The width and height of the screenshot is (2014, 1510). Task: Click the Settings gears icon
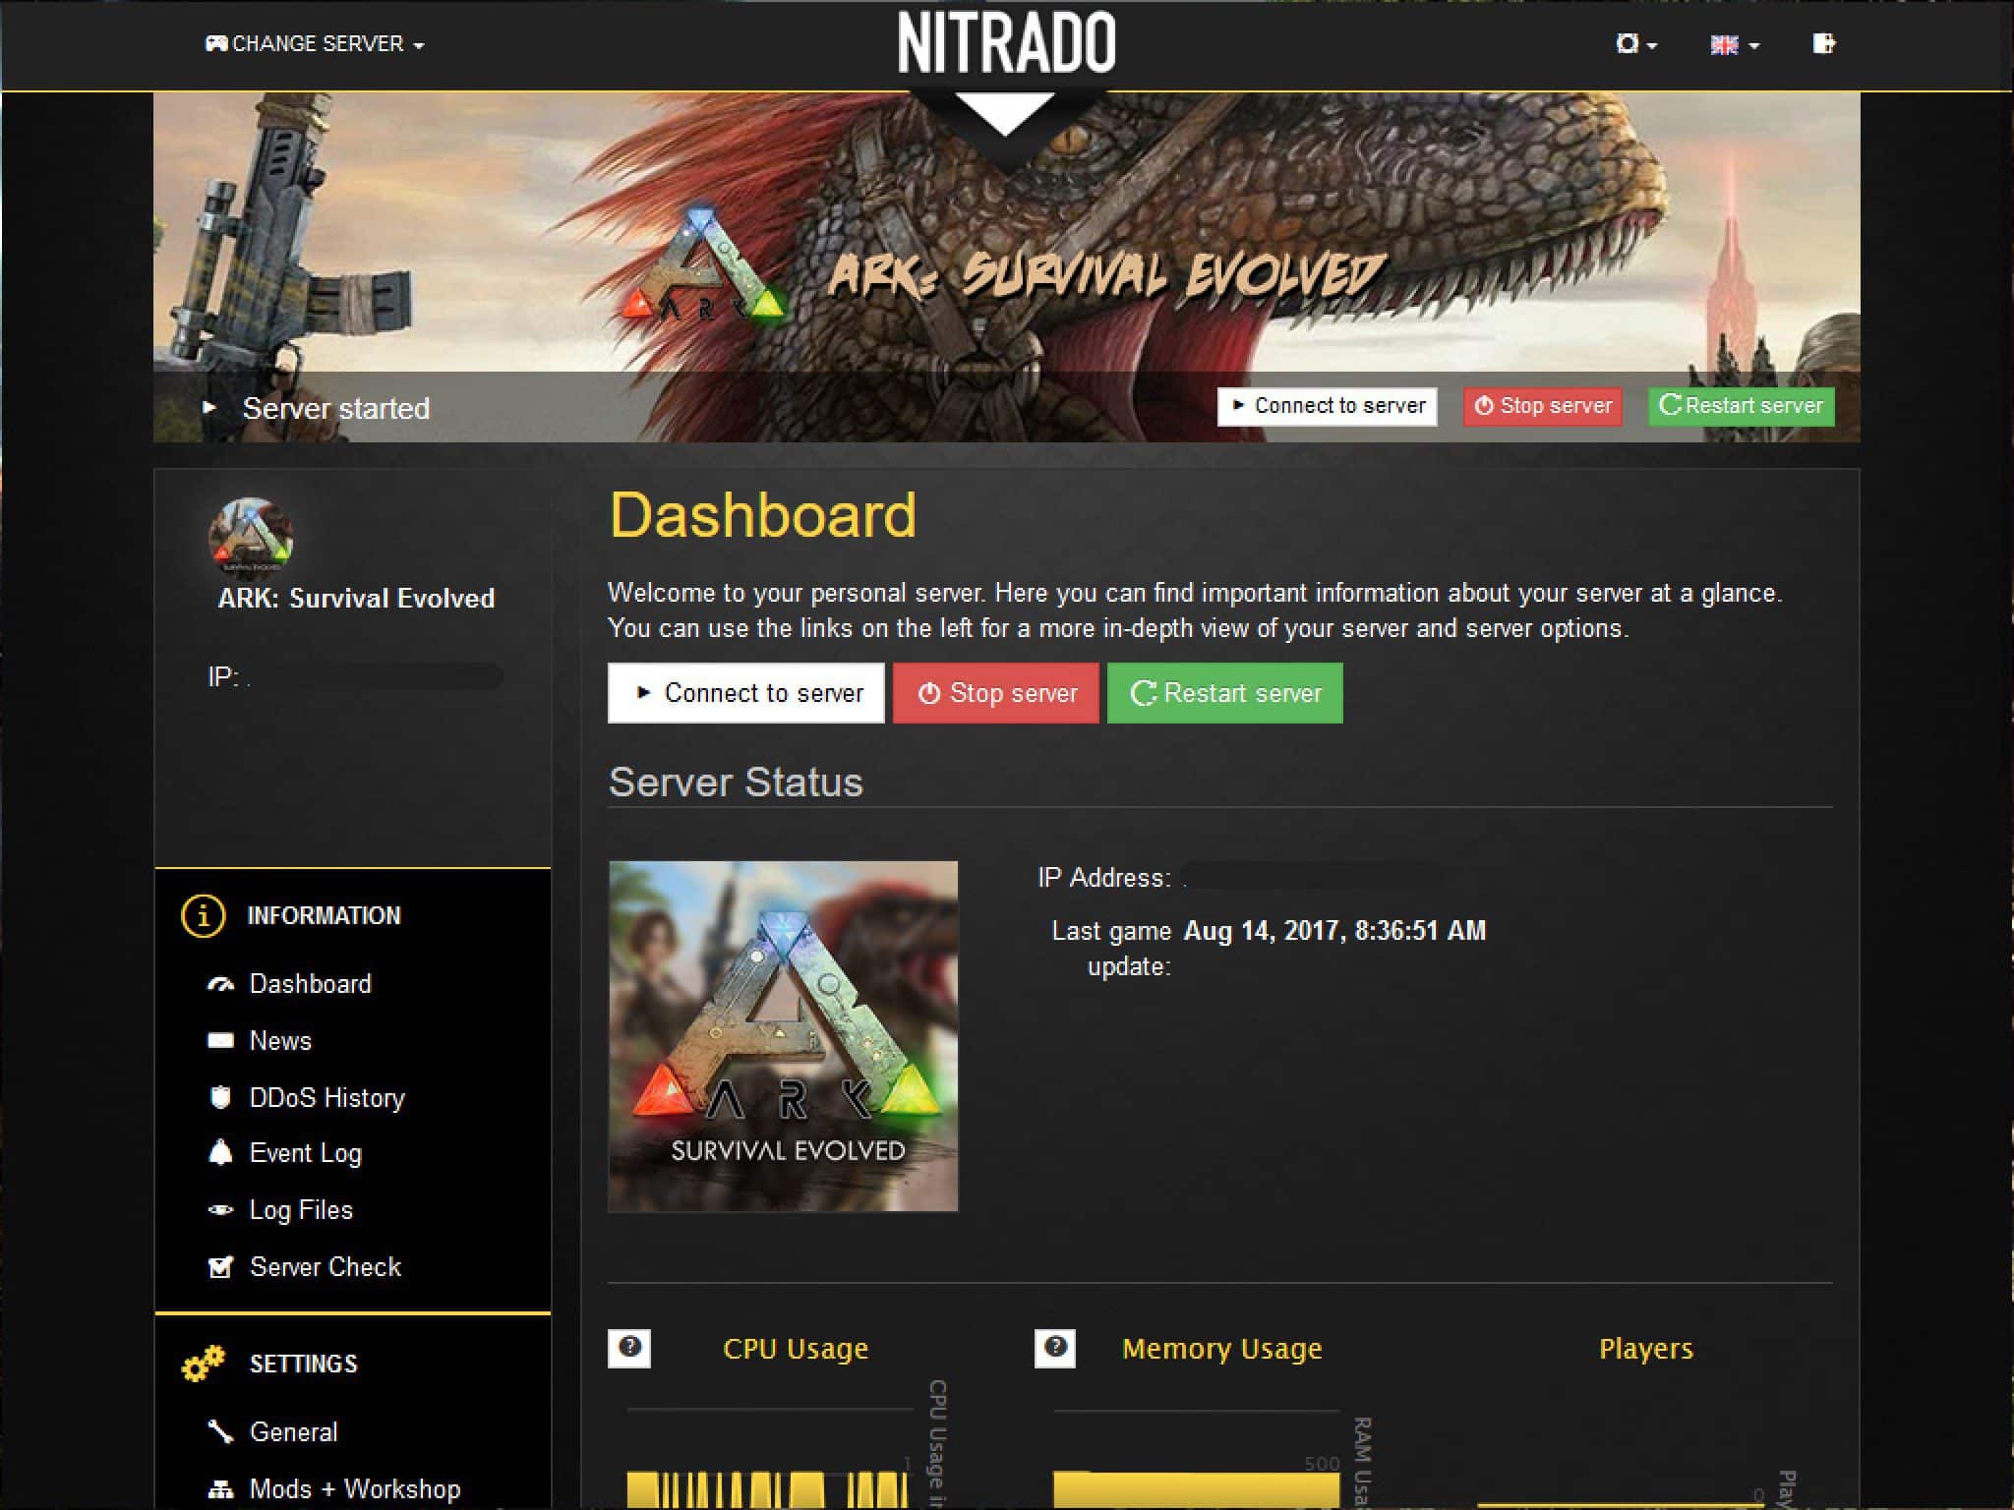click(204, 1364)
